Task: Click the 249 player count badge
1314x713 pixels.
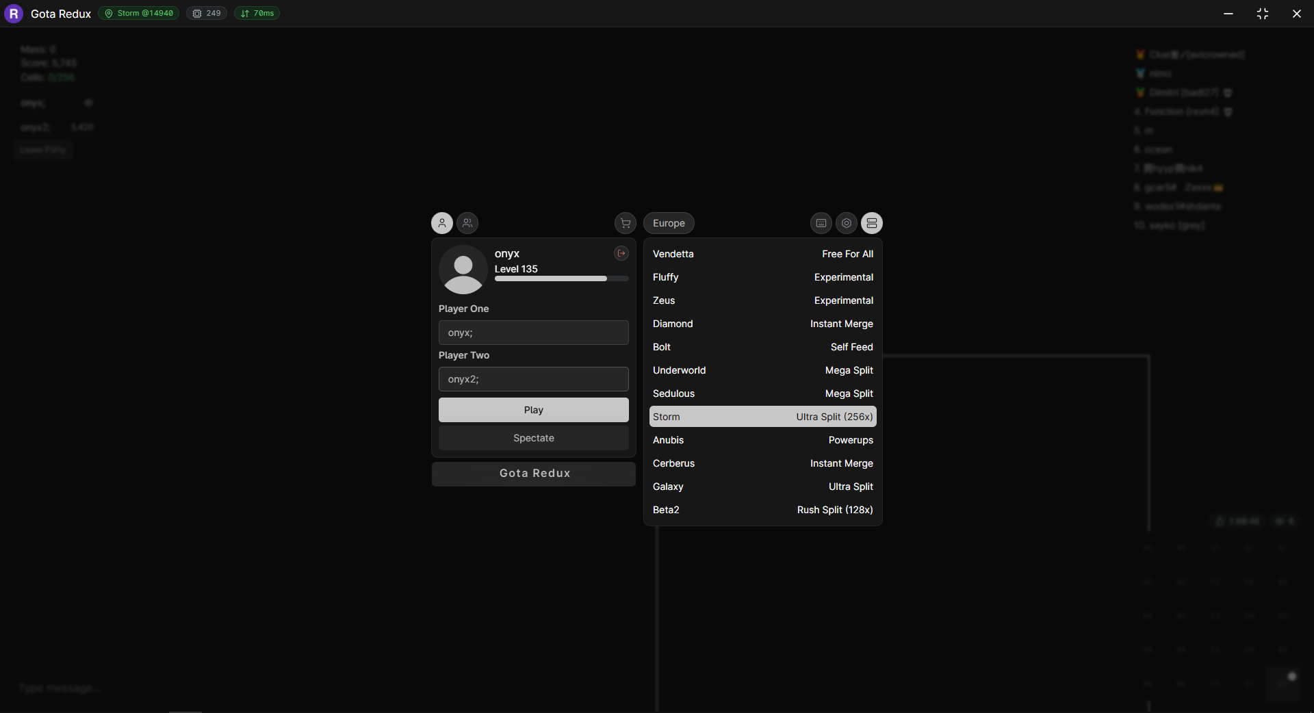Action: point(207,13)
